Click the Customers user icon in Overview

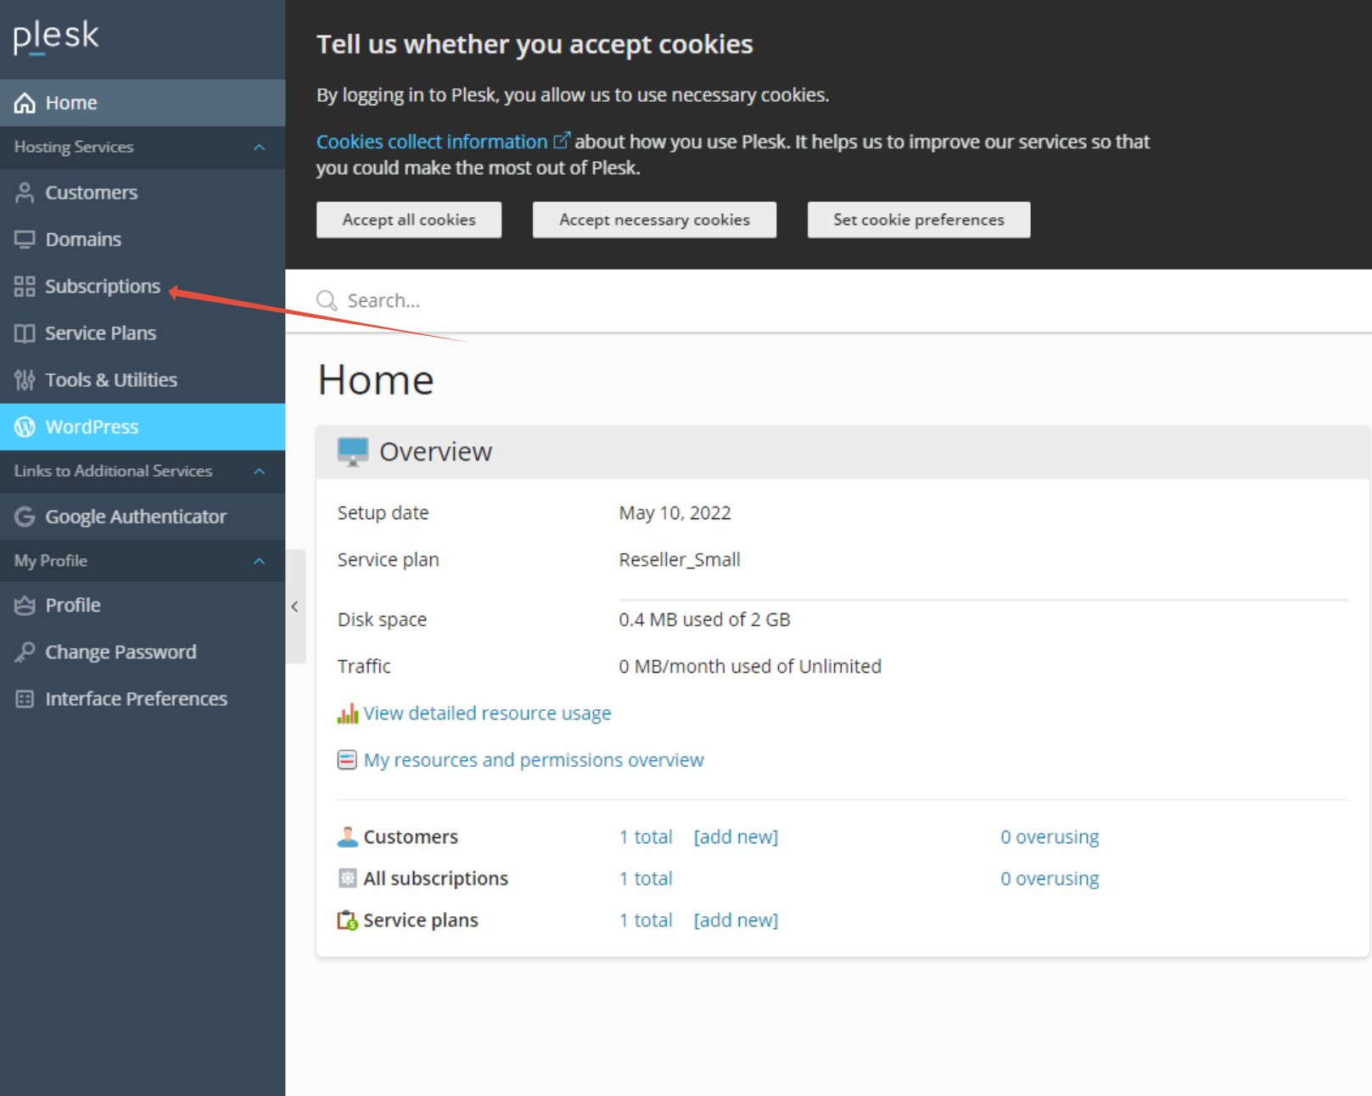[x=348, y=836]
